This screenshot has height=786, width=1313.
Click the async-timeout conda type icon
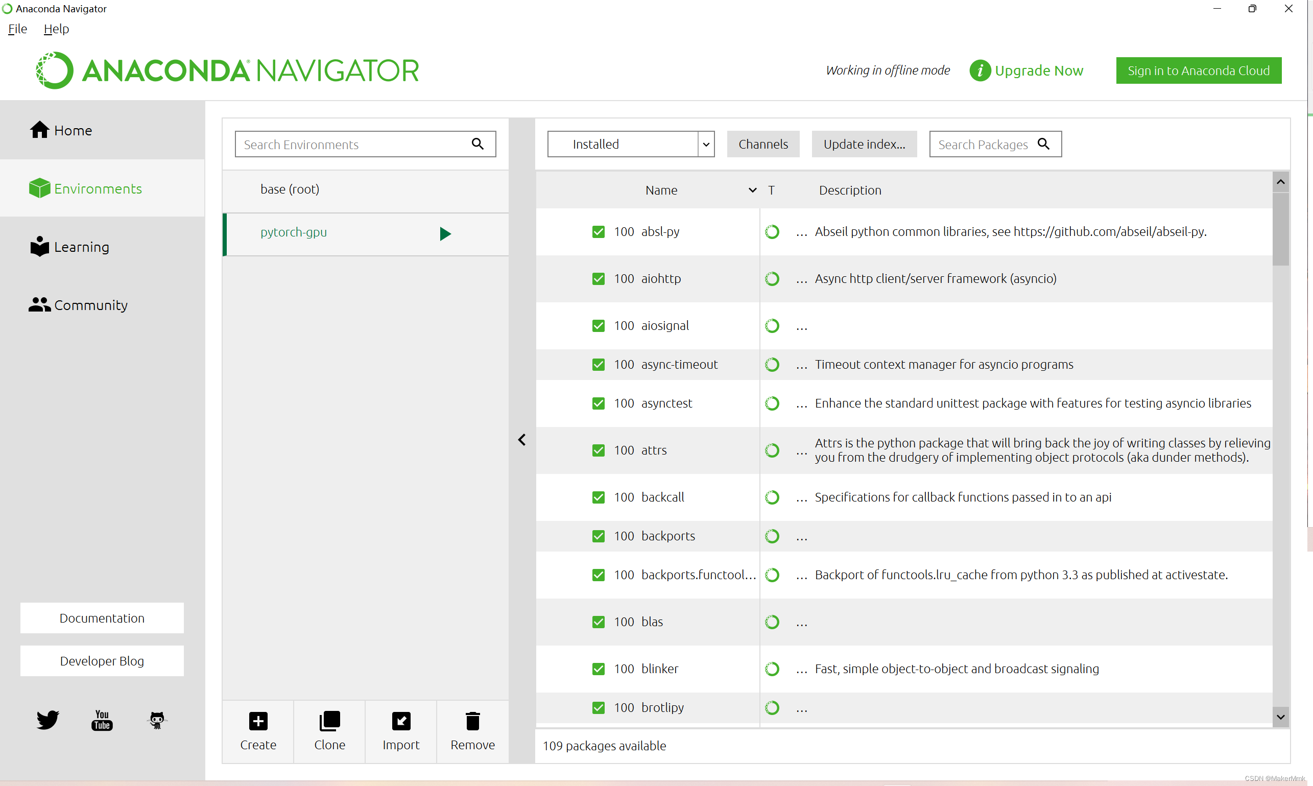772,364
